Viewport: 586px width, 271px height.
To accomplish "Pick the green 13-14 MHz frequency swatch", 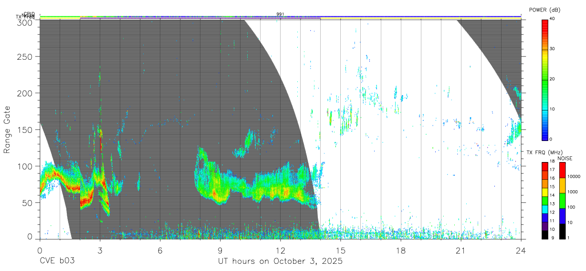I will (544, 200).
